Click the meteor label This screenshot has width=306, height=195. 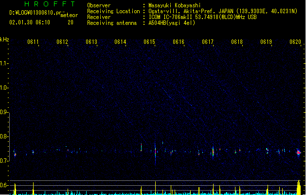pos(69,15)
